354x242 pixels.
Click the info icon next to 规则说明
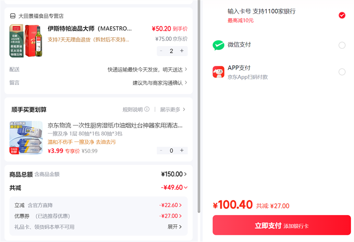(147, 109)
